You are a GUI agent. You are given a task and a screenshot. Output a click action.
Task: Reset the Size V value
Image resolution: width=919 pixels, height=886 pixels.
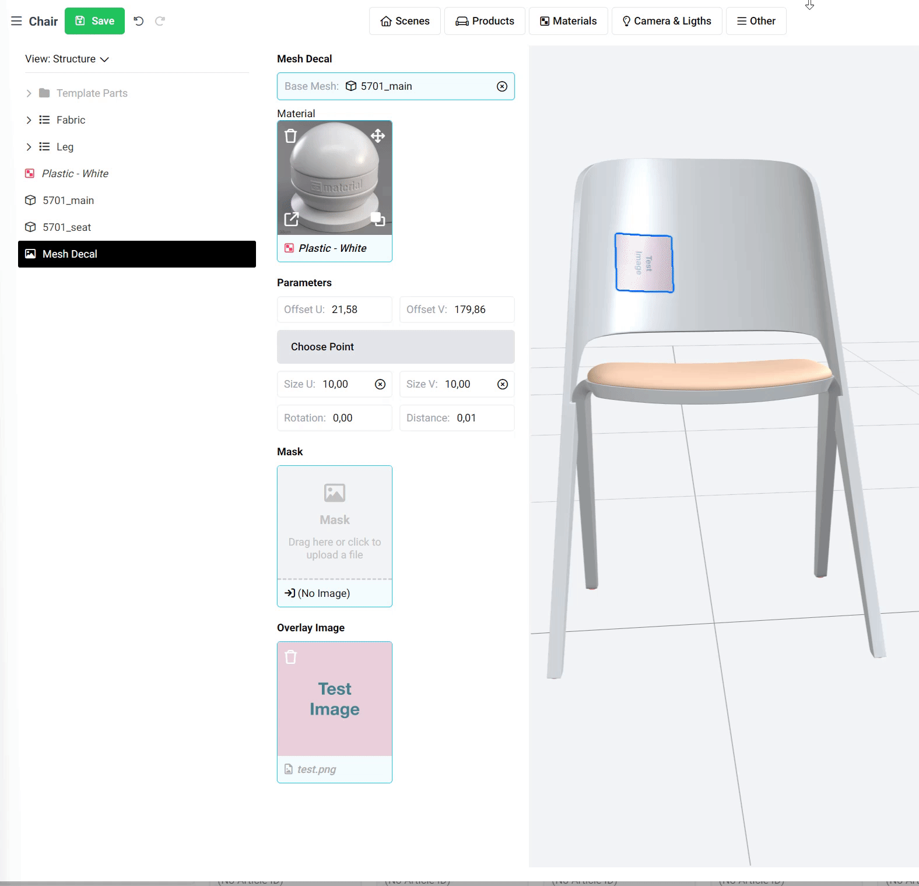point(502,384)
